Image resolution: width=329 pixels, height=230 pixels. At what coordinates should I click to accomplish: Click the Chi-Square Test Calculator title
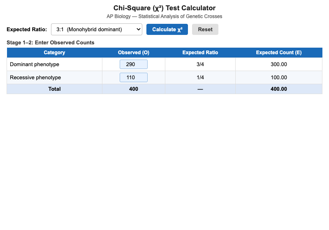164,8
